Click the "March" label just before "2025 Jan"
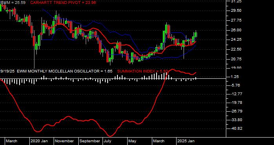This screenshot has height=145, width=274. (x=159, y=141)
